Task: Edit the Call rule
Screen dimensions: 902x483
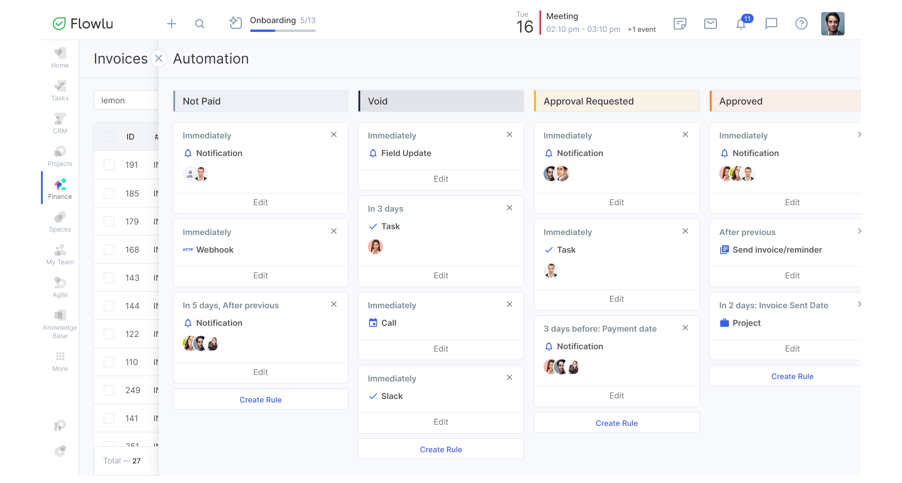Action: coord(441,349)
